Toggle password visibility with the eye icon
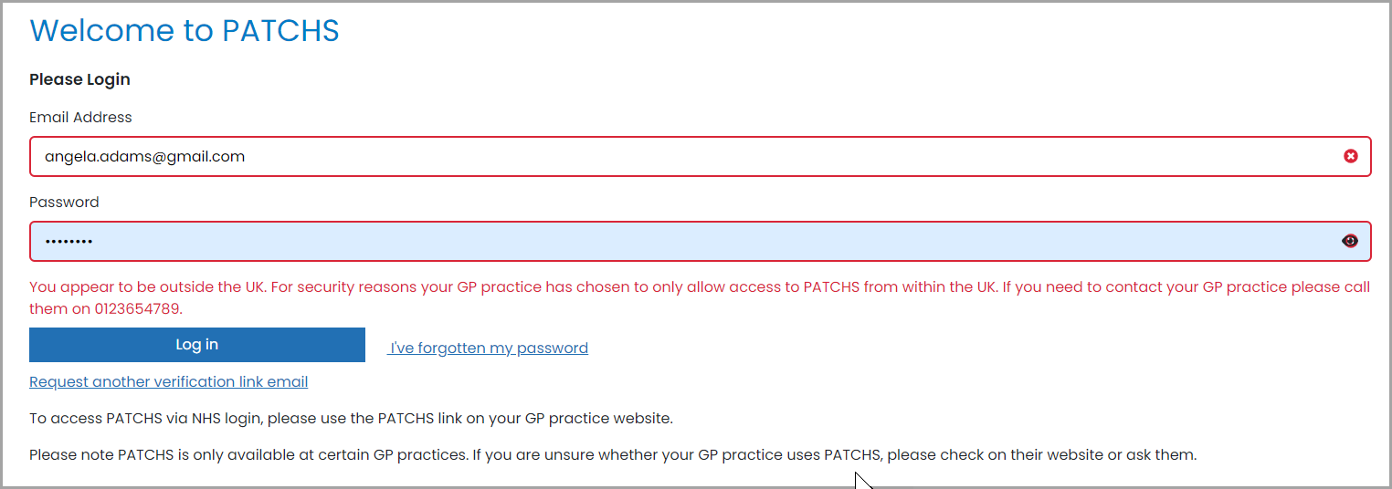 tap(1350, 241)
